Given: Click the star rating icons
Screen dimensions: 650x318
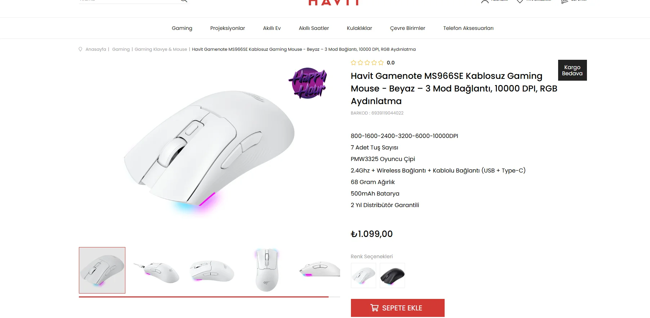Looking at the screenshot, I should (x=367, y=63).
